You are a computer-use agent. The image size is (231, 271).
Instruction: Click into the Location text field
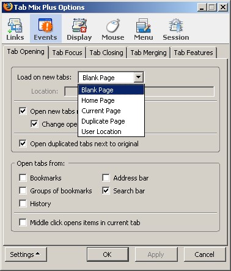(139, 91)
